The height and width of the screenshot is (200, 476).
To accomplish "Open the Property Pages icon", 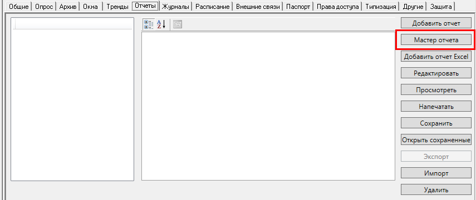I will coord(177,24).
